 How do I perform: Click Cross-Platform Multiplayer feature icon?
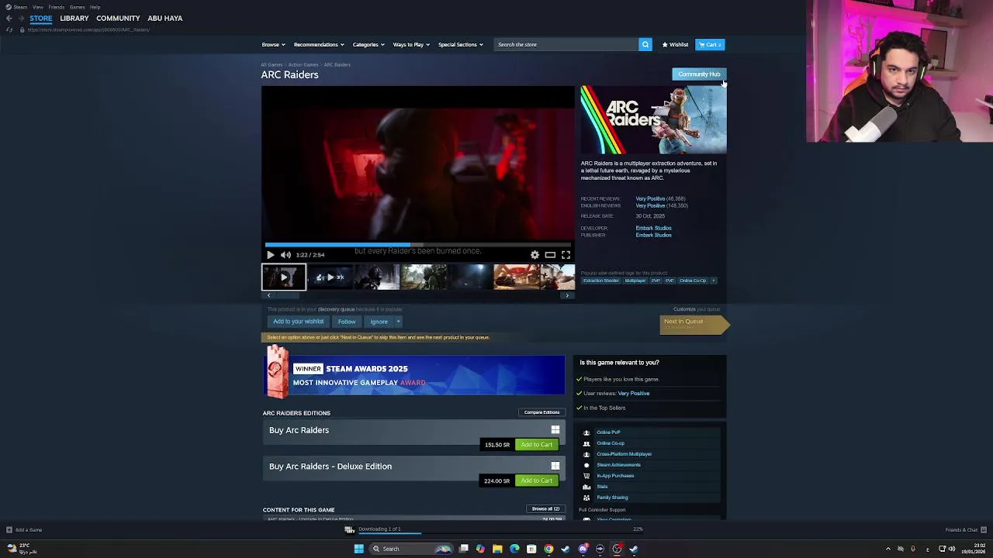point(586,454)
